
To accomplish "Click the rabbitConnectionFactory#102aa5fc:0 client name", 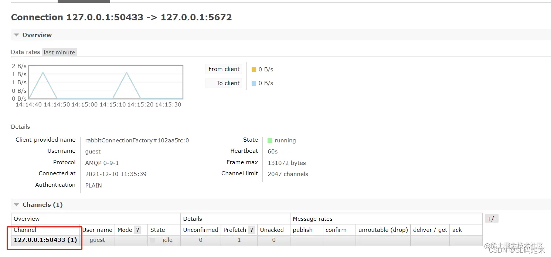I will point(137,141).
